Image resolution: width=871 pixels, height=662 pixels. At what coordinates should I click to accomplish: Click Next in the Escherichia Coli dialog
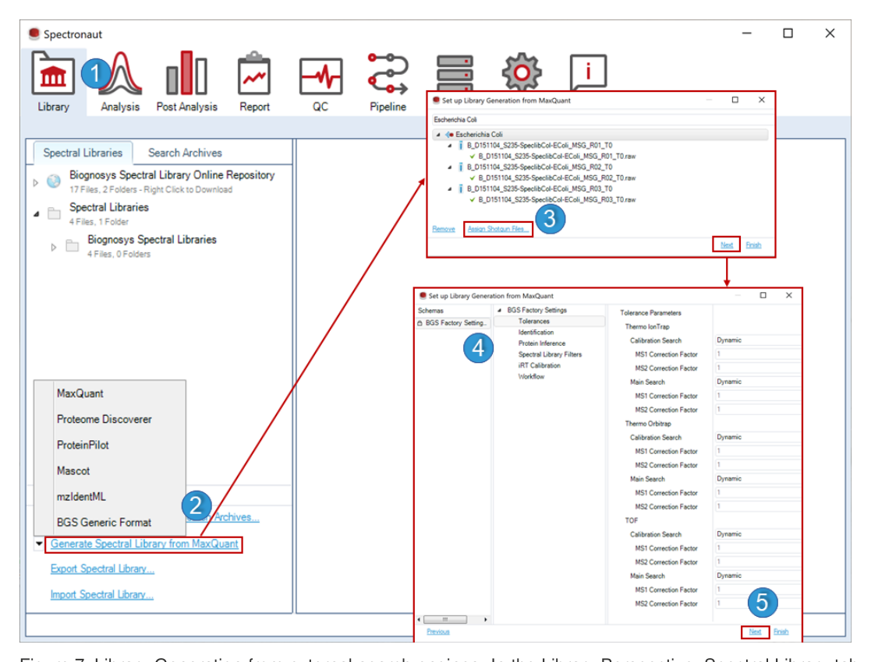727,245
